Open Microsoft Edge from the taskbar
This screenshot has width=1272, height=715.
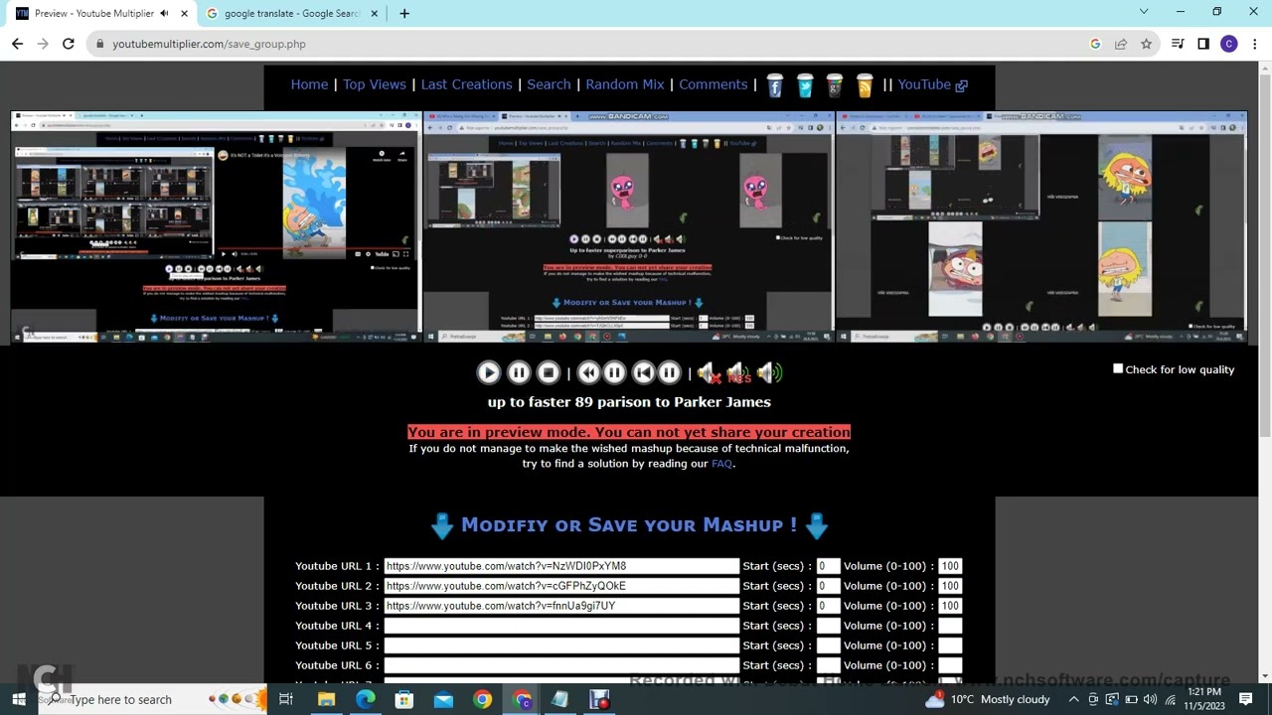click(366, 699)
